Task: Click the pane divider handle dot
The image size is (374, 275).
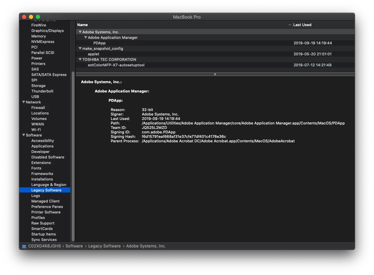Action: click(215, 74)
